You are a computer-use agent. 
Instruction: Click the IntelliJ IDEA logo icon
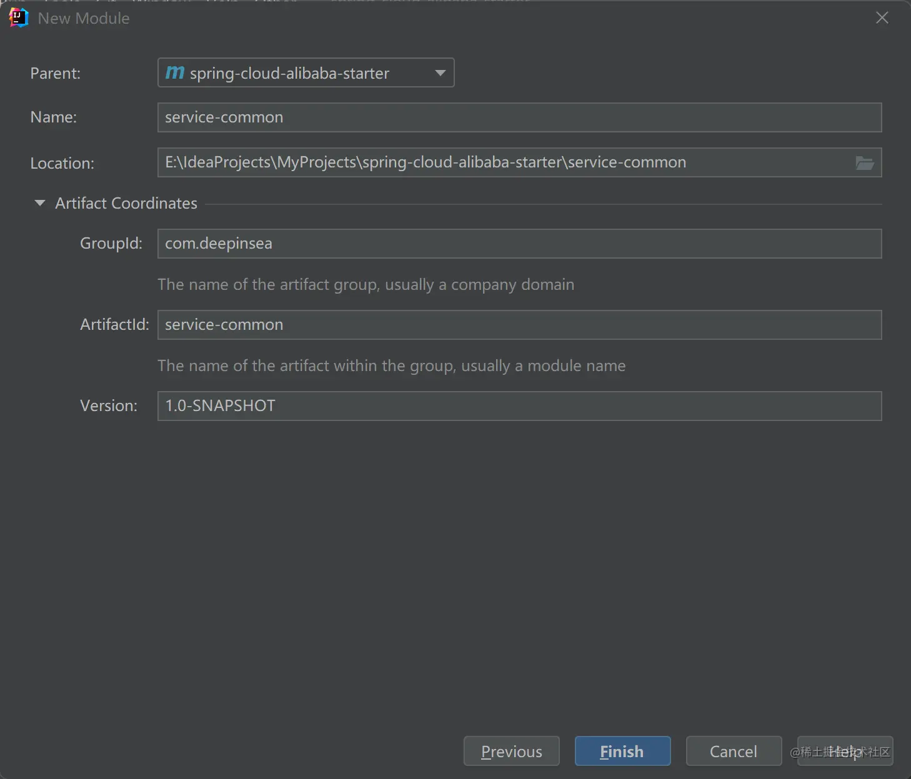(x=19, y=17)
